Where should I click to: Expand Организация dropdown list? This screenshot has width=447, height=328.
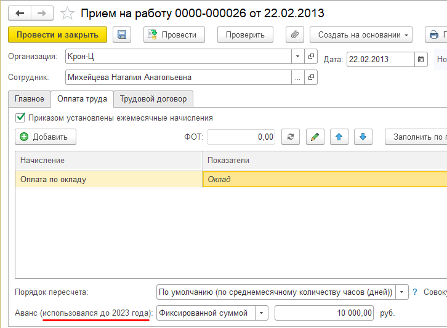click(x=298, y=56)
